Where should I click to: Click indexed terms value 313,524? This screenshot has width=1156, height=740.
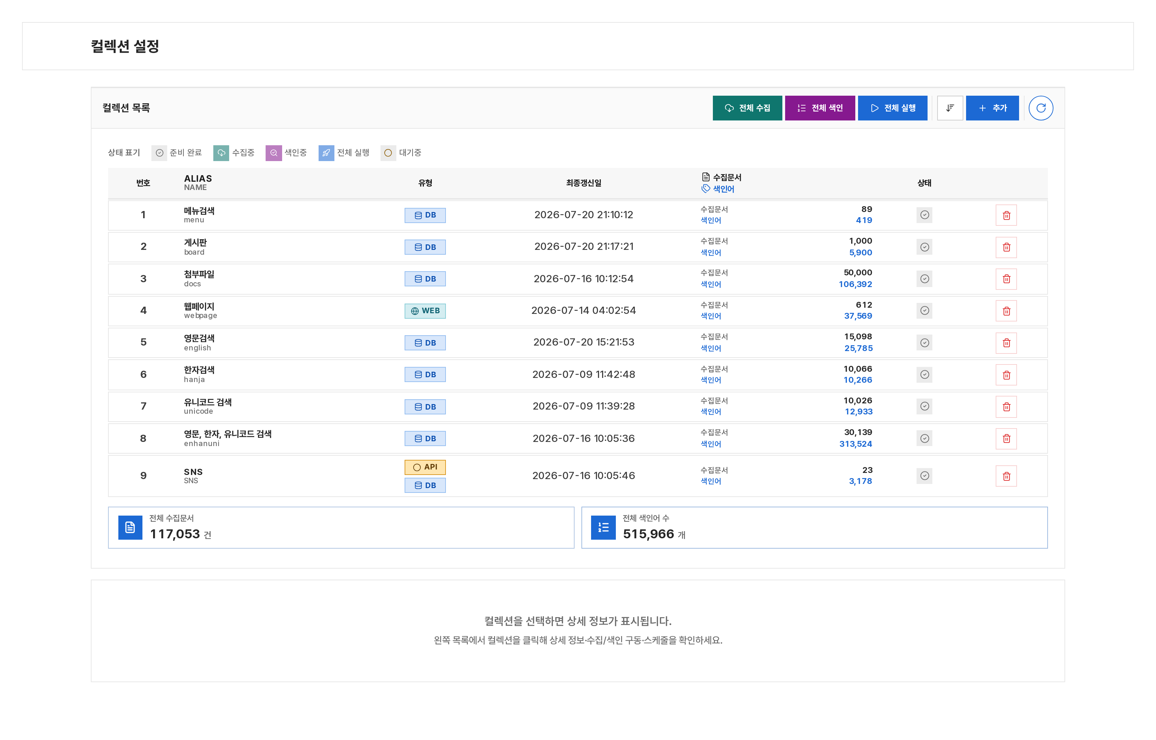pyautogui.click(x=855, y=444)
